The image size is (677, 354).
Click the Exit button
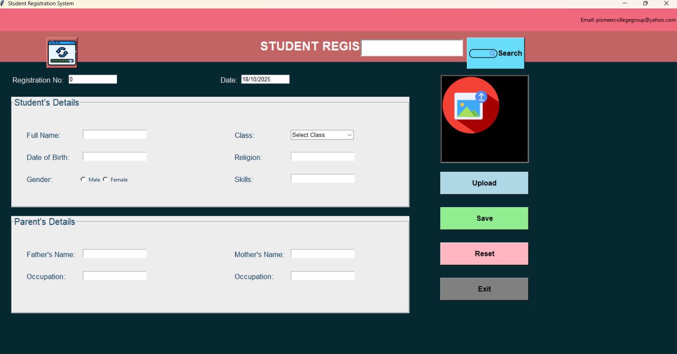coord(484,289)
